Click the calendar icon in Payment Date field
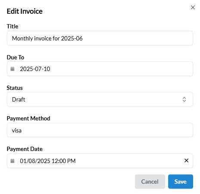 tap(12, 161)
